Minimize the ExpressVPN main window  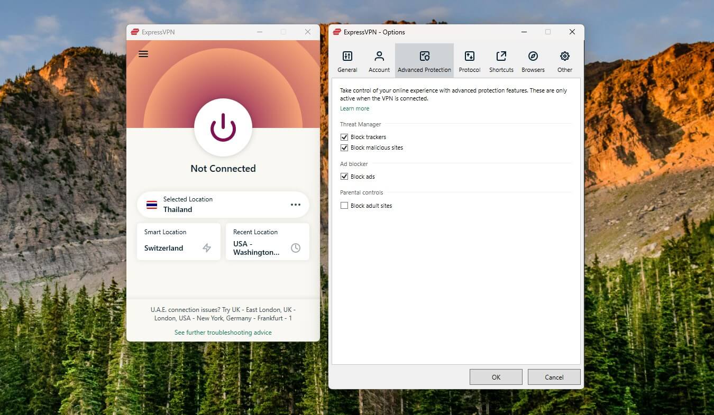(260, 32)
